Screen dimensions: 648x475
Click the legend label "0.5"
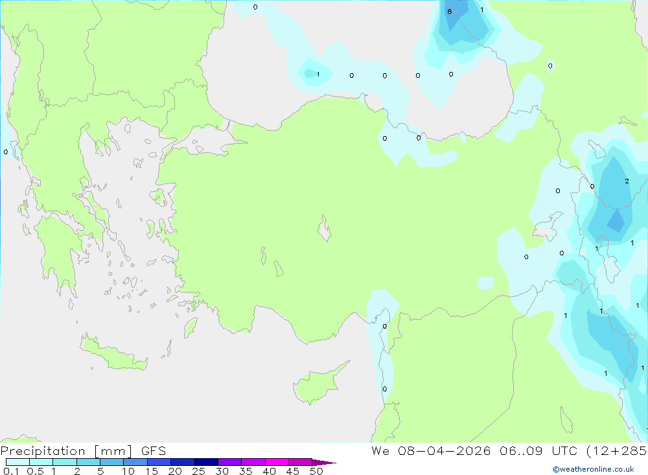point(35,471)
